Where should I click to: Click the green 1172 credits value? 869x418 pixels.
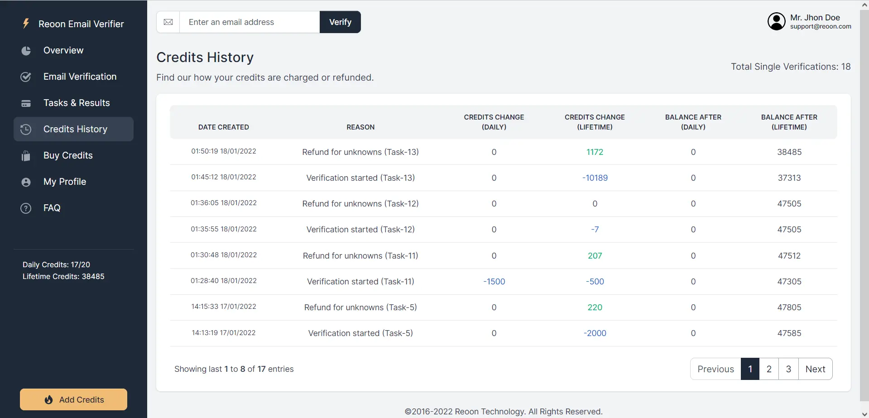pyautogui.click(x=595, y=152)
